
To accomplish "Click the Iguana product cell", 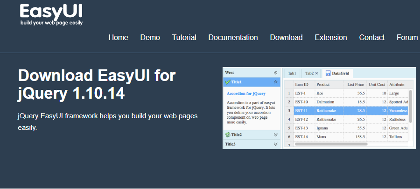I will tap(329, 128).
